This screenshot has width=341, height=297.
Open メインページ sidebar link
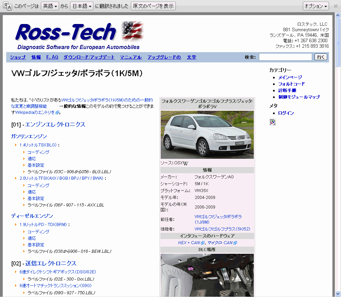pos(290,78)
